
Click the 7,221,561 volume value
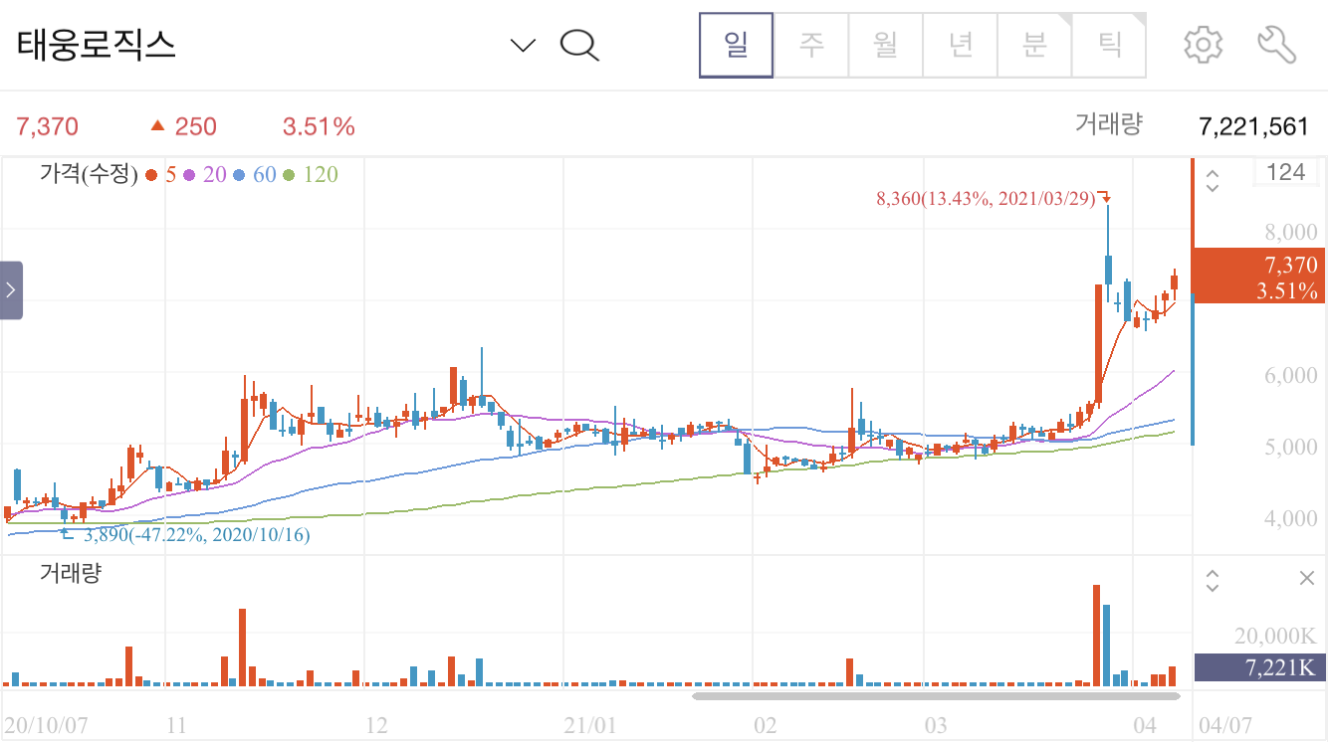click(1253, 126)
